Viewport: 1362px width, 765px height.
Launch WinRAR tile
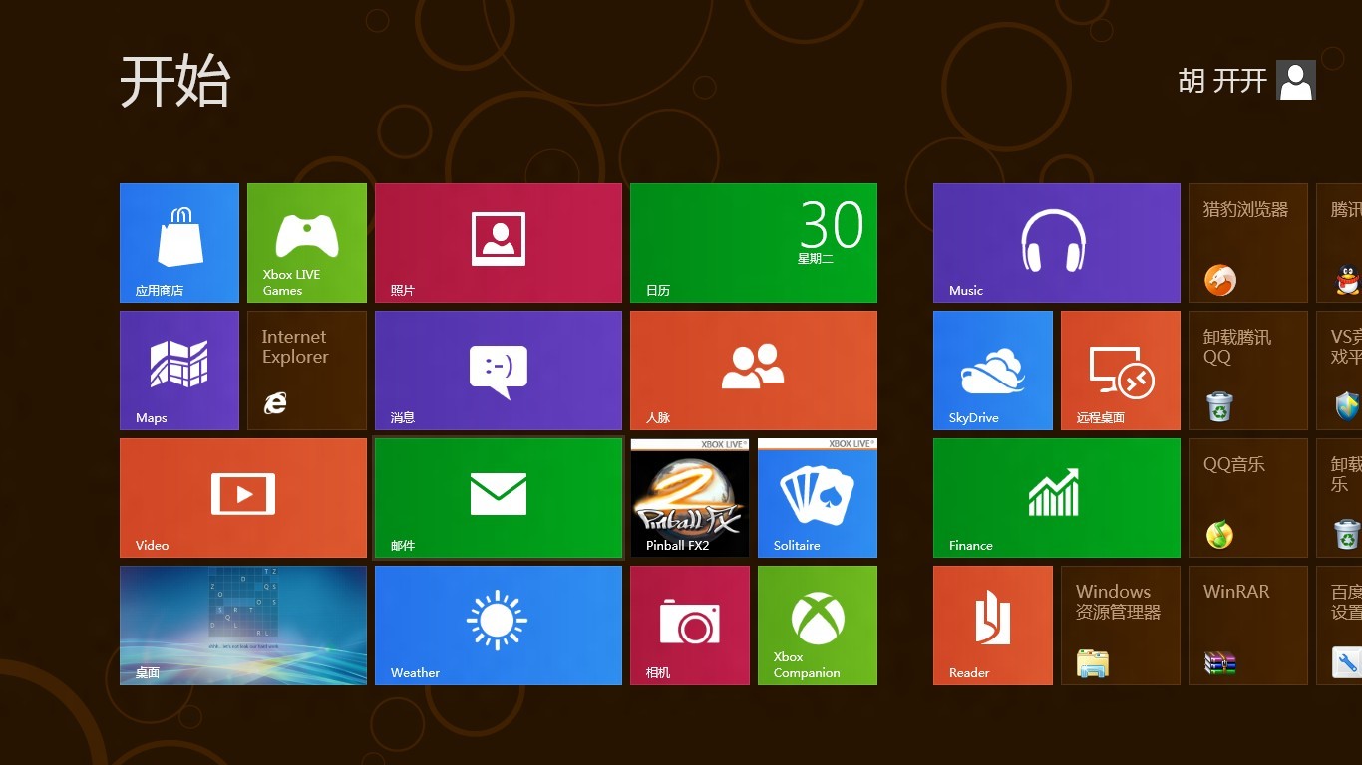click(1248, 626)
